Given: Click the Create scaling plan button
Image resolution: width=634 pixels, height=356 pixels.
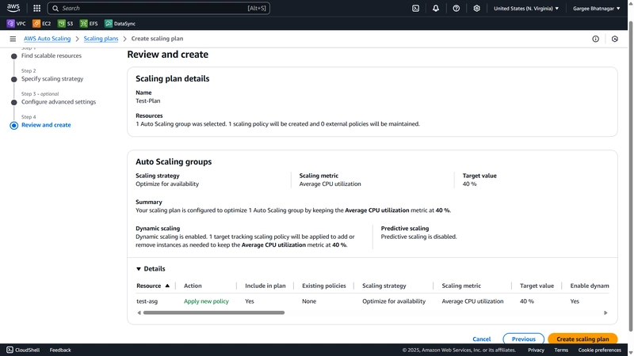Looking at the screenshot, I should [582, 339].
